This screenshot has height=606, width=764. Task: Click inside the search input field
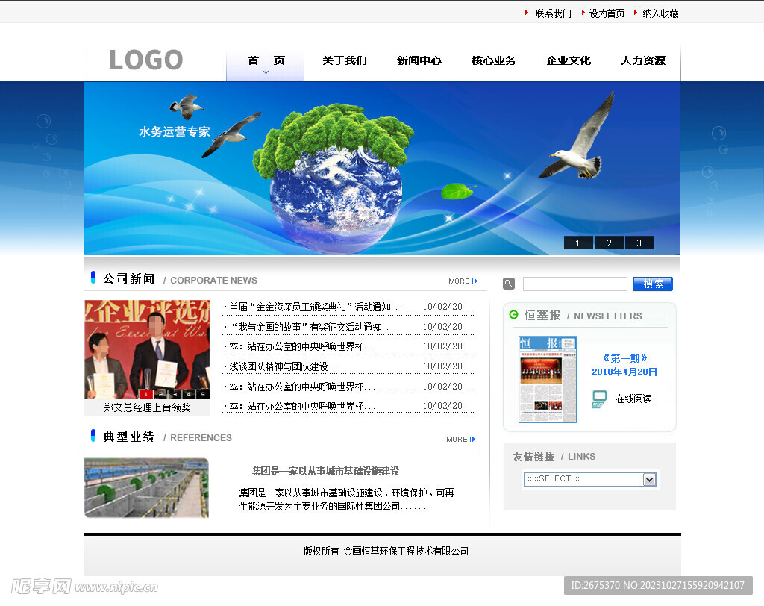point(574,283)
